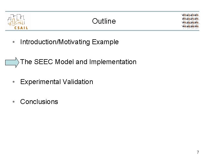208x156 pixels.
Task: Click slide number 7
Action: [198, 152]
